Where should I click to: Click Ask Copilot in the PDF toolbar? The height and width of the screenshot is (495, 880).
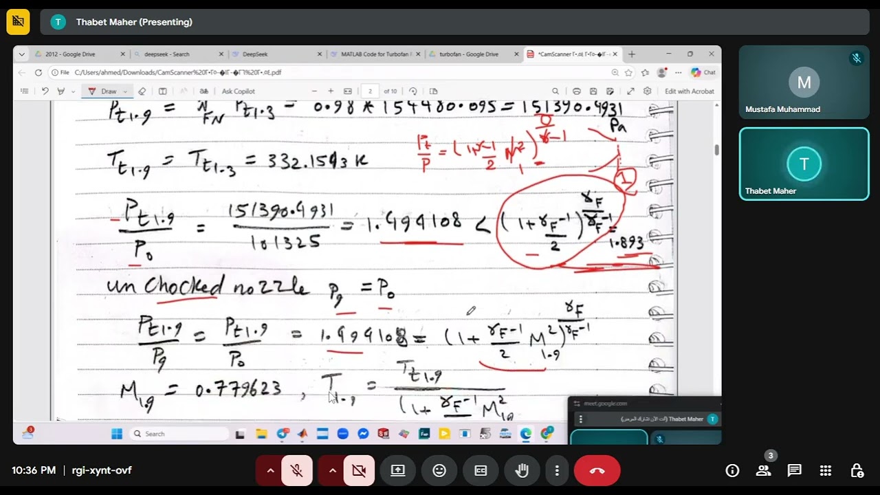[x=238, y=91]
